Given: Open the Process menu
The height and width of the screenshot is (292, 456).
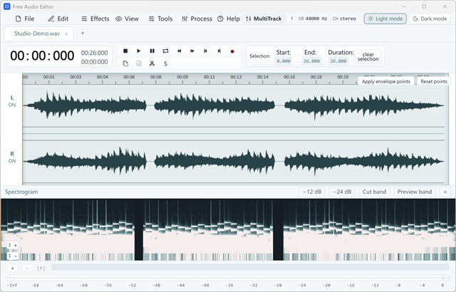Looking at the screenshot, I should point(197,19).
